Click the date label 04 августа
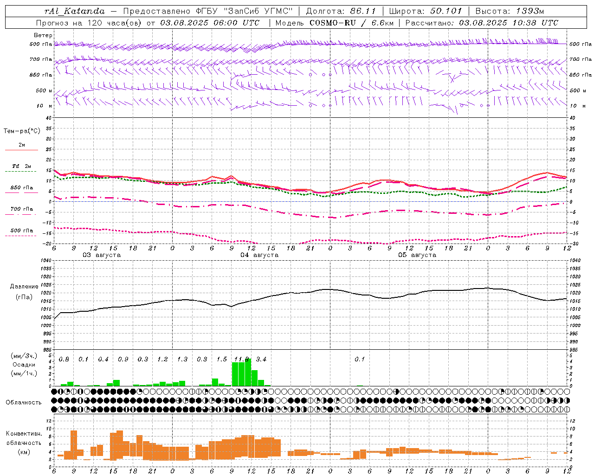 coord(259,255)
